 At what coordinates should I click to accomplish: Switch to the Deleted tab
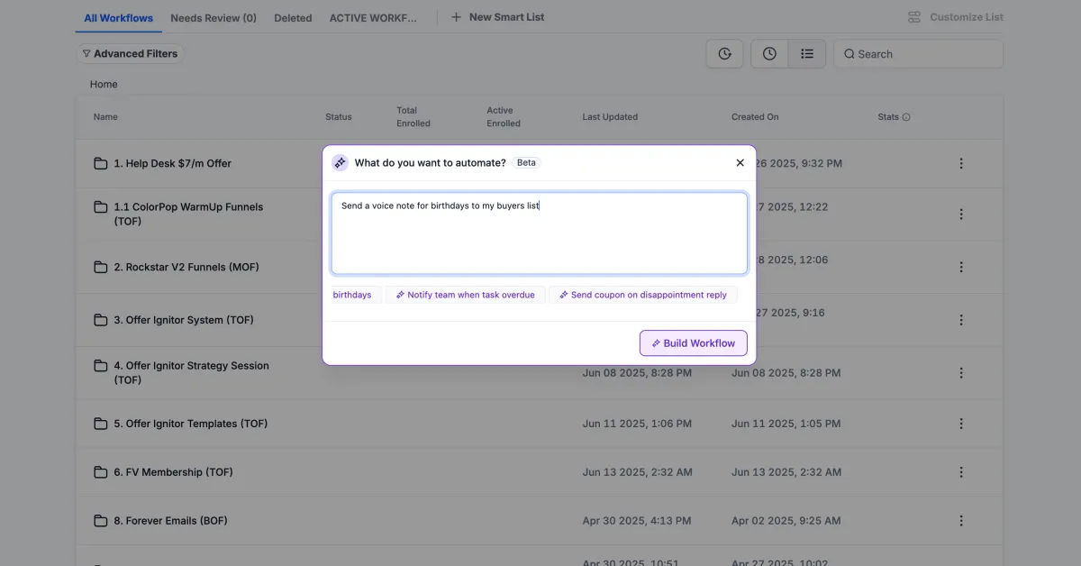[x=293, y=18]
